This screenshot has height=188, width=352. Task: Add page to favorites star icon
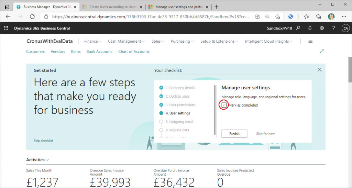coord(277,16)
